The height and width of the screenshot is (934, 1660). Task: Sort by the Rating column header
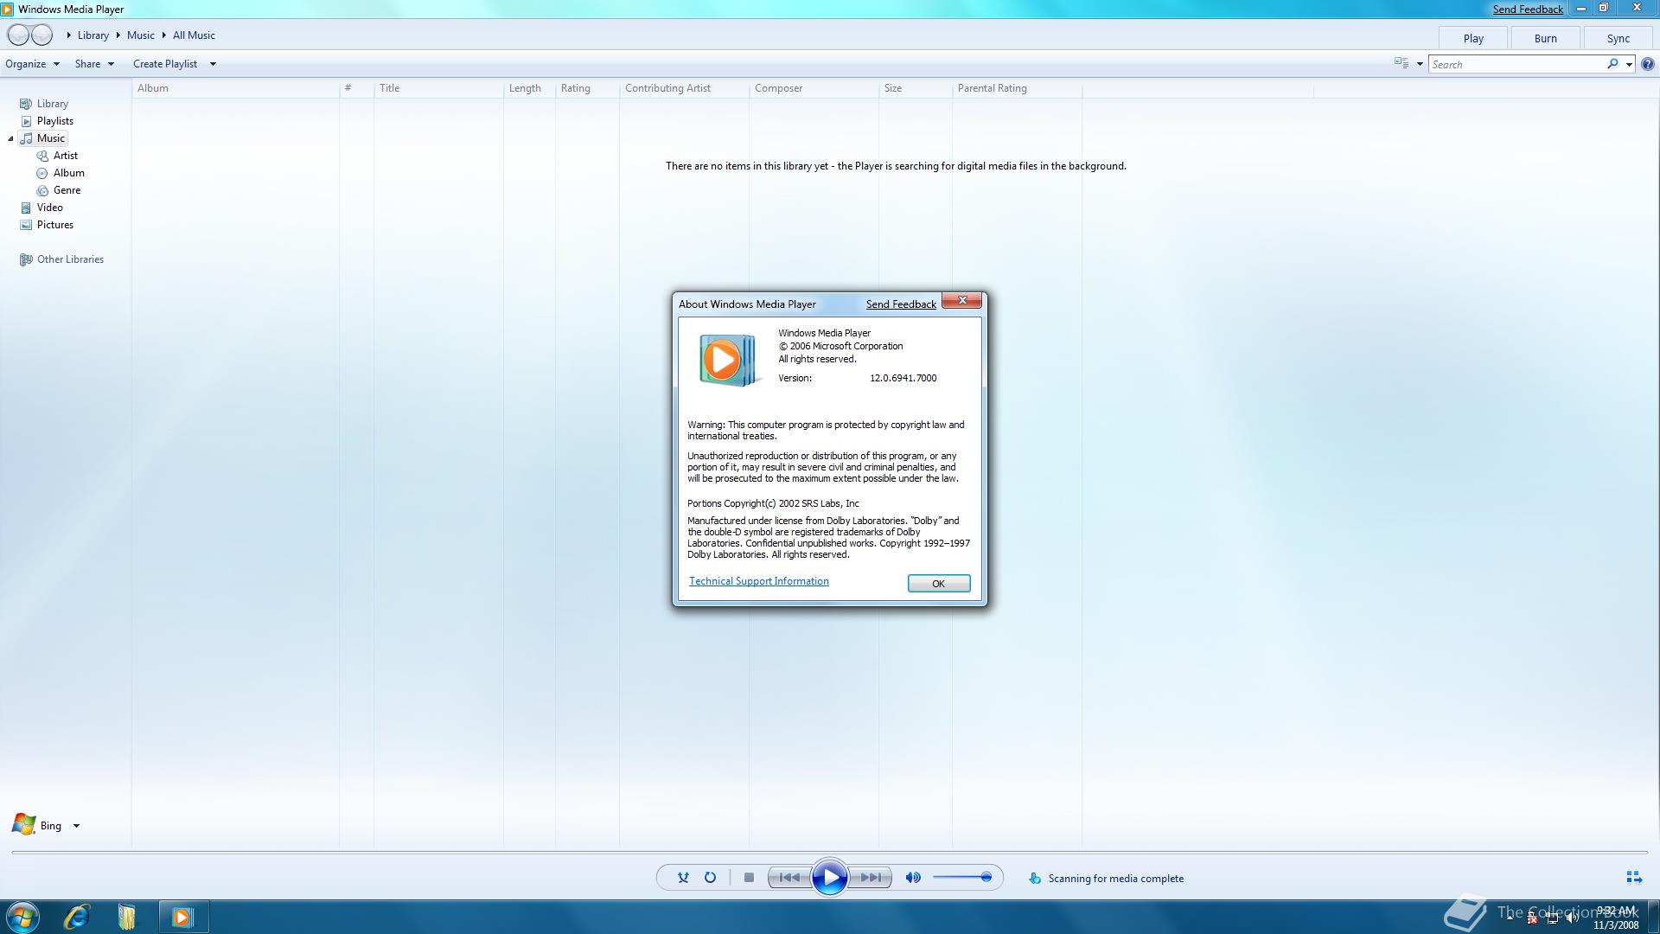(x=587, y=88)
